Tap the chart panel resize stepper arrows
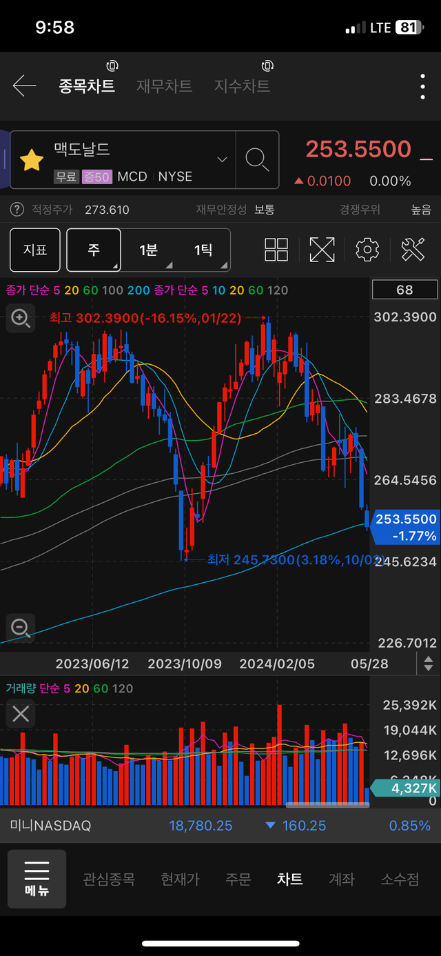441x956 pixels. click(428, 664)
